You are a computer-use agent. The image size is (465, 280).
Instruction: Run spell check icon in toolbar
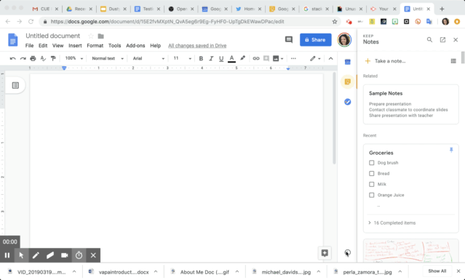coord(43,59)
